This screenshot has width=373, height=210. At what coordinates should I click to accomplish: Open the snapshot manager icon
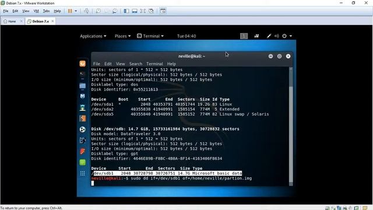pyautogui.click(x=115, y=11)
